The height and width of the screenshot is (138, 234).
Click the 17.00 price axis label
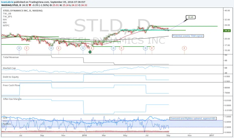[x=227, y=45]
